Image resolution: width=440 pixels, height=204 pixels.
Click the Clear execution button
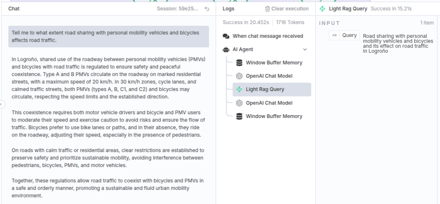click(x=287, y=9)
